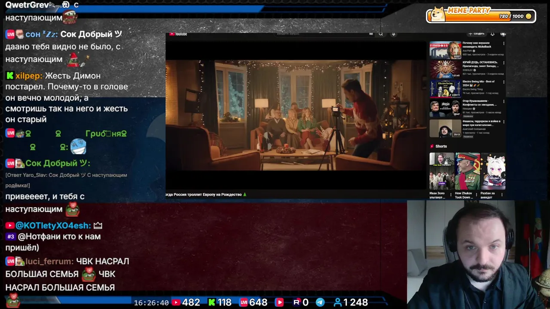Activate YouTube voice search microphone
550x309 pixels.
(393, 34)
